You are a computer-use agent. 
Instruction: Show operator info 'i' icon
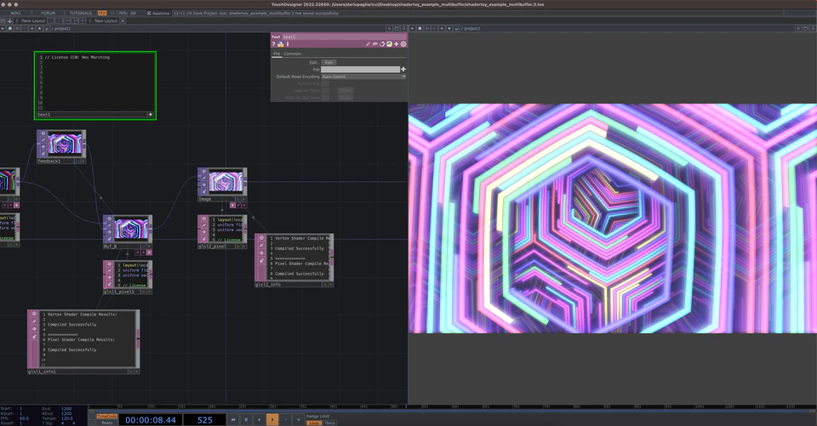(x=288, y=44)
